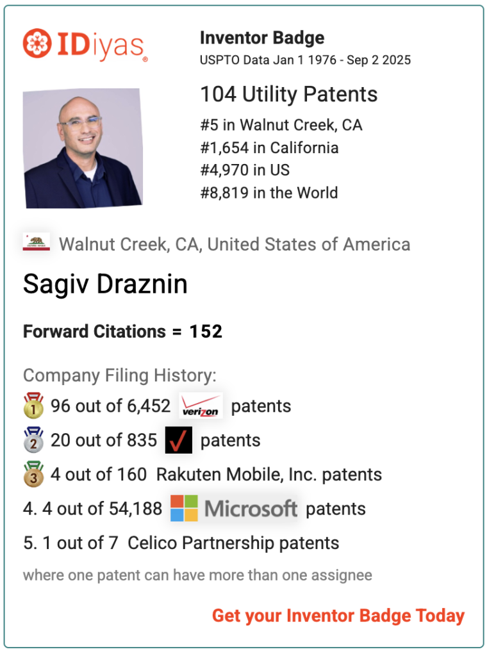Viewport: 489px width, 656px height.
Task: Click the Rakuten Mobile, Inc. patents entry
Action: coord(203,475)
